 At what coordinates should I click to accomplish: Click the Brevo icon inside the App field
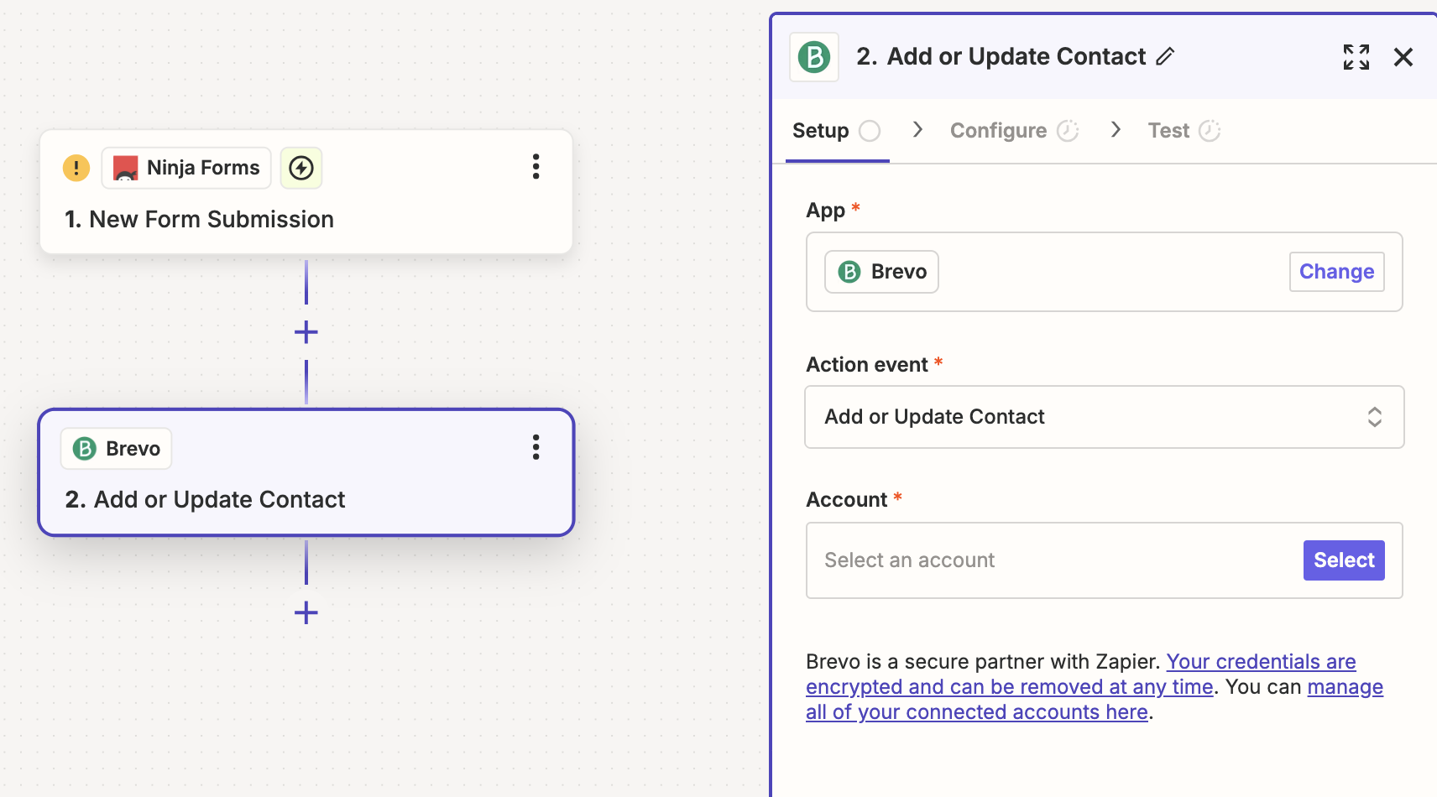point(850,271)
